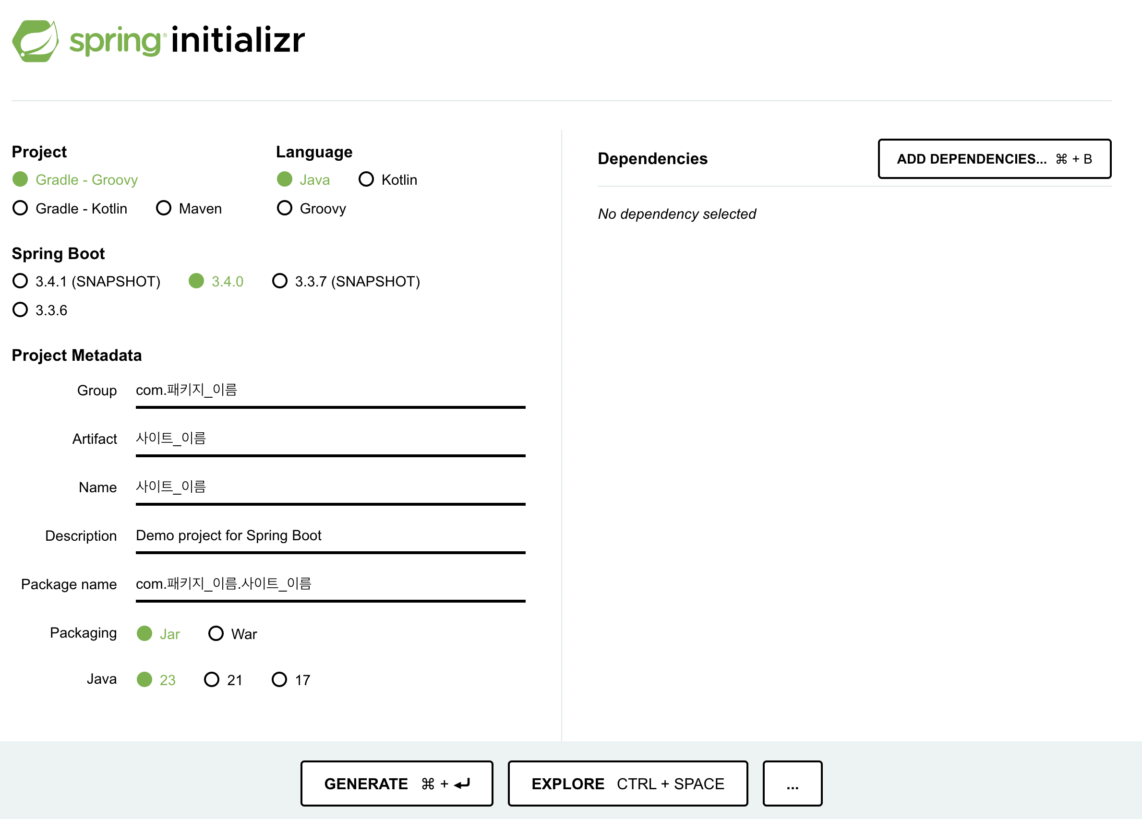Viewport: 1142px width, 819px height.
Task: Choose Kotlin as the language
Action: tap(366, 180)
